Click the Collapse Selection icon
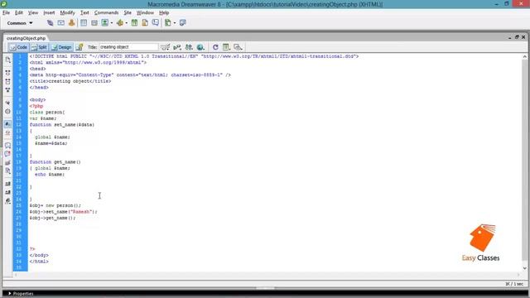This screenshot has width=530, height=298. click(7, 81)
